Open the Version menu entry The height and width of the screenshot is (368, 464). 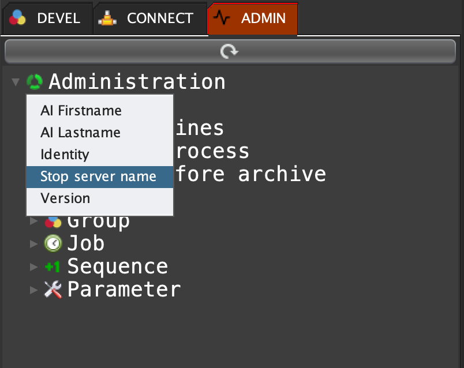coord(65,198)
